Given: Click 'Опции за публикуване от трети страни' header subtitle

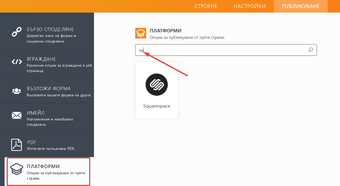Looking at the screenshot, I should pyautogui.click(x=187, y=37).
